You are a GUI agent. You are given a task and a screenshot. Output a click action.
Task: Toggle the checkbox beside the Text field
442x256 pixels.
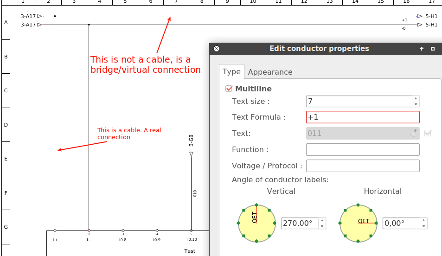428,134
